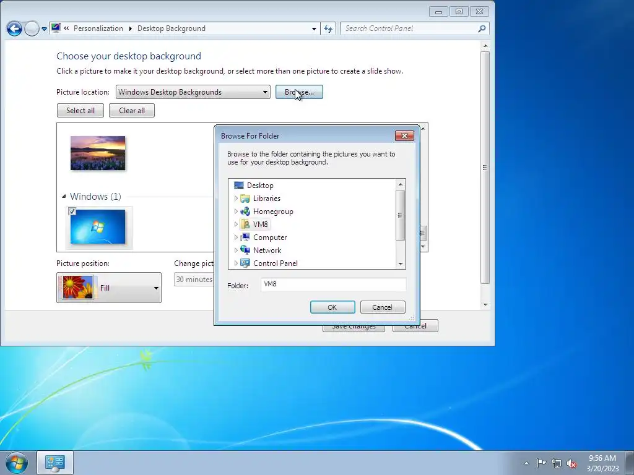The image size is (634, 475).
Task: Click the Back navigation arrow
Action: point(14,28)
